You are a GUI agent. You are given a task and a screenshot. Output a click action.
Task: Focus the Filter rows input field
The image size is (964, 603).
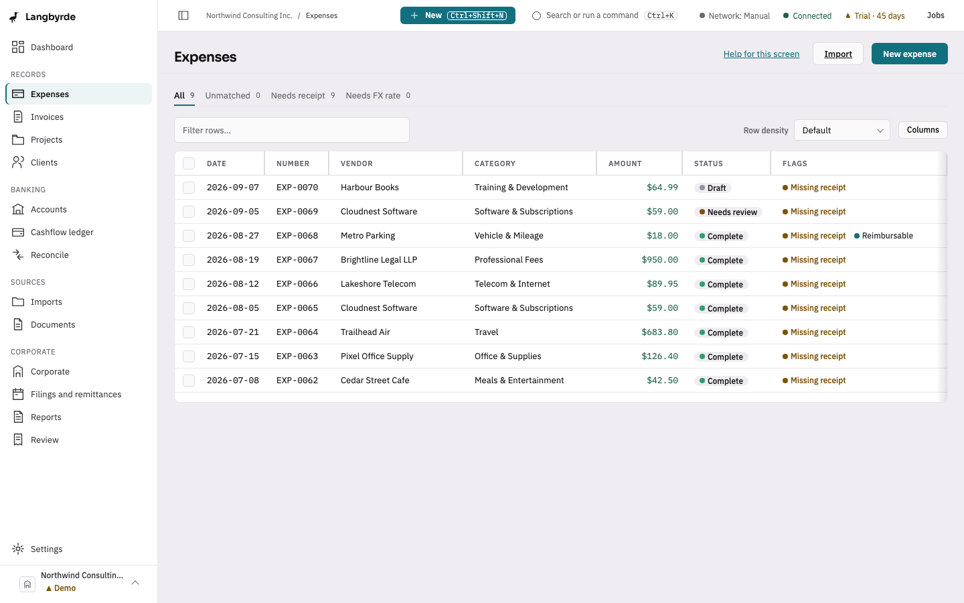point(292,130)
